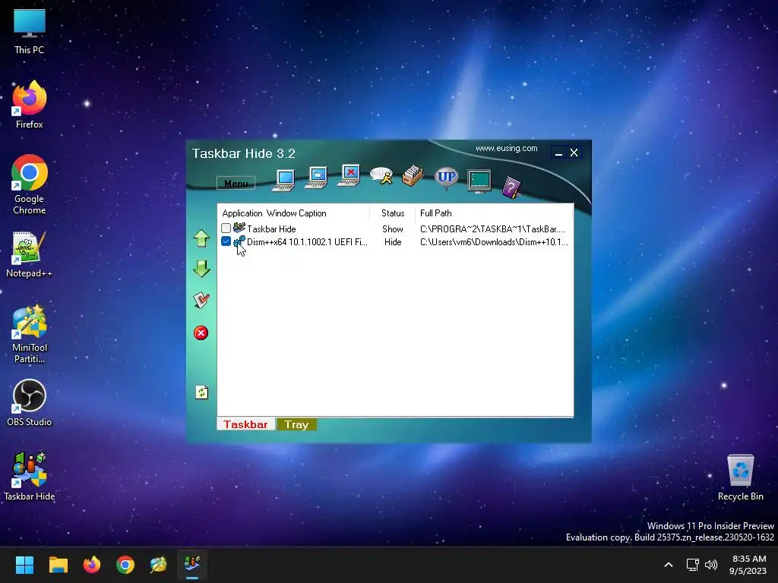Select the Notepad++ desktop shortcut
The height and width of the screenshot is (583, 778).
pyautogui.click(x=30, y=254)
